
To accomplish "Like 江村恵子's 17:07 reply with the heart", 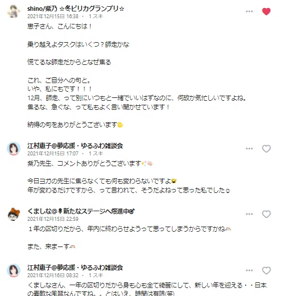I will pyautogui.click(x=266, y=149).
